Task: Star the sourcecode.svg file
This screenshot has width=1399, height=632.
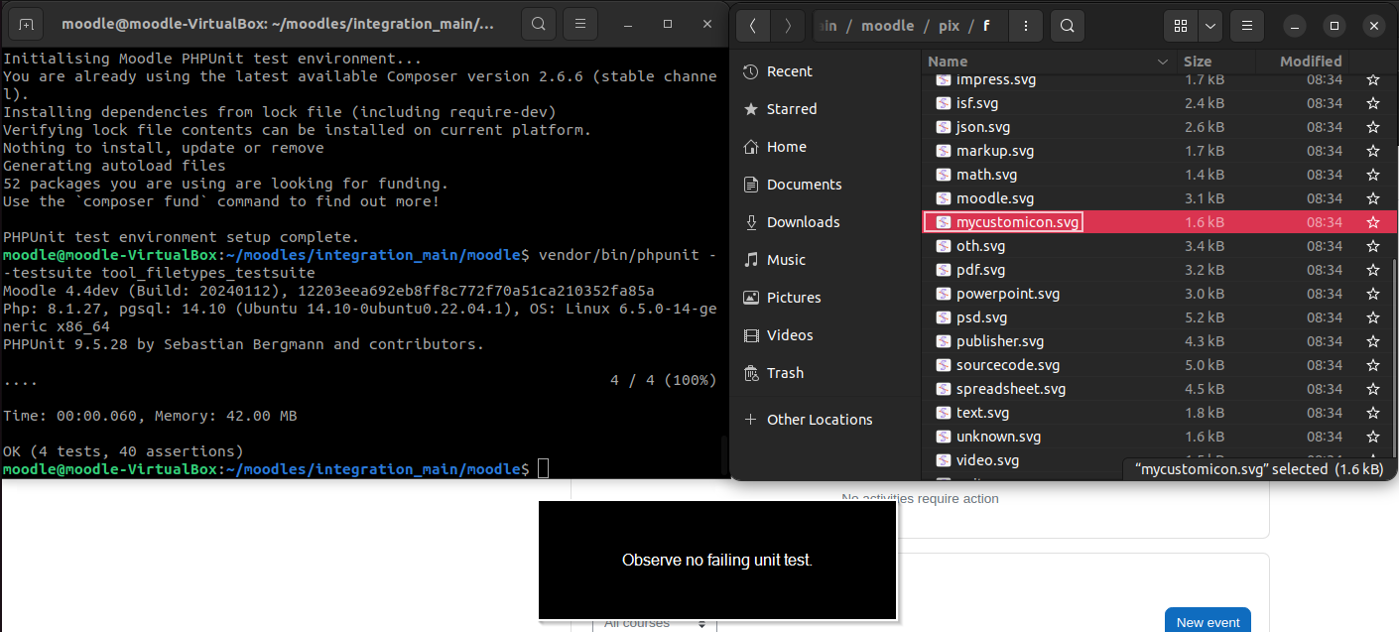Action: coord(1373,365)
